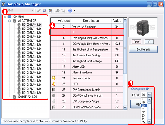Click the CW Compliance Slope spring icon
This screenshot has width=165, height=125.
(x=54, y=101)
